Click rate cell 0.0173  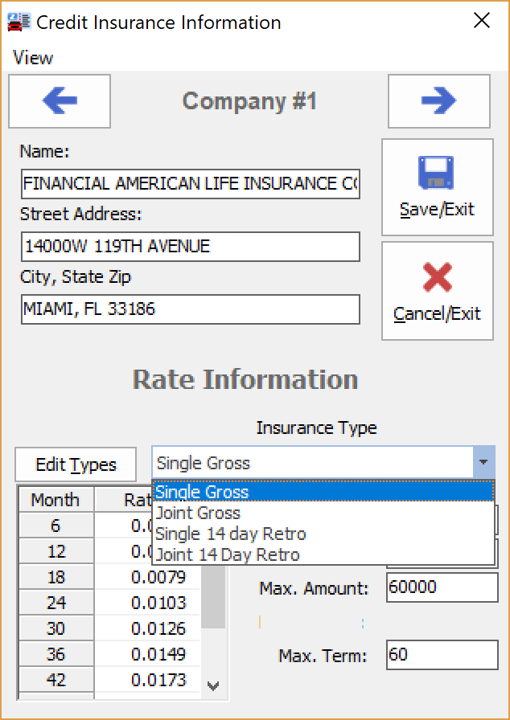[147, 680]
